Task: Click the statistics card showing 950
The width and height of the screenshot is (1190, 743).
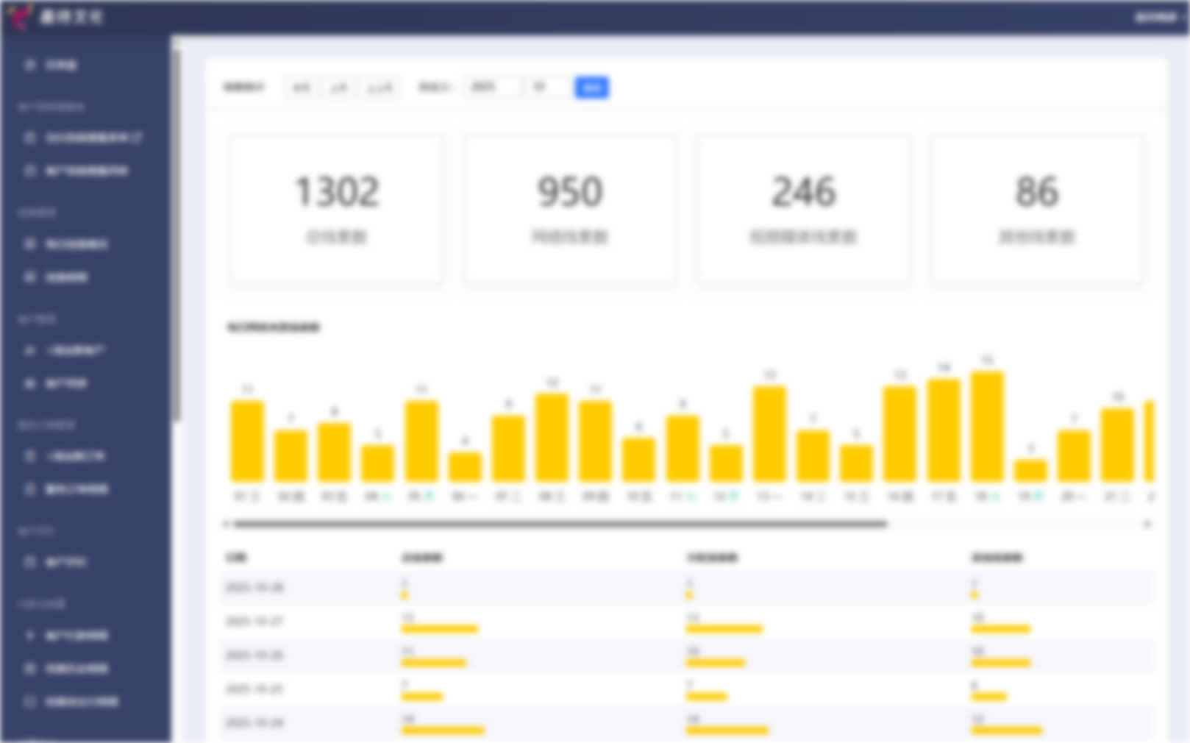Action: coord(570,209)
